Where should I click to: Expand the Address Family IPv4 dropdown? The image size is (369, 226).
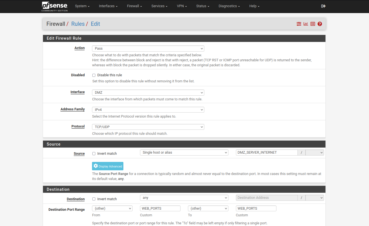[x=148, y=110]
